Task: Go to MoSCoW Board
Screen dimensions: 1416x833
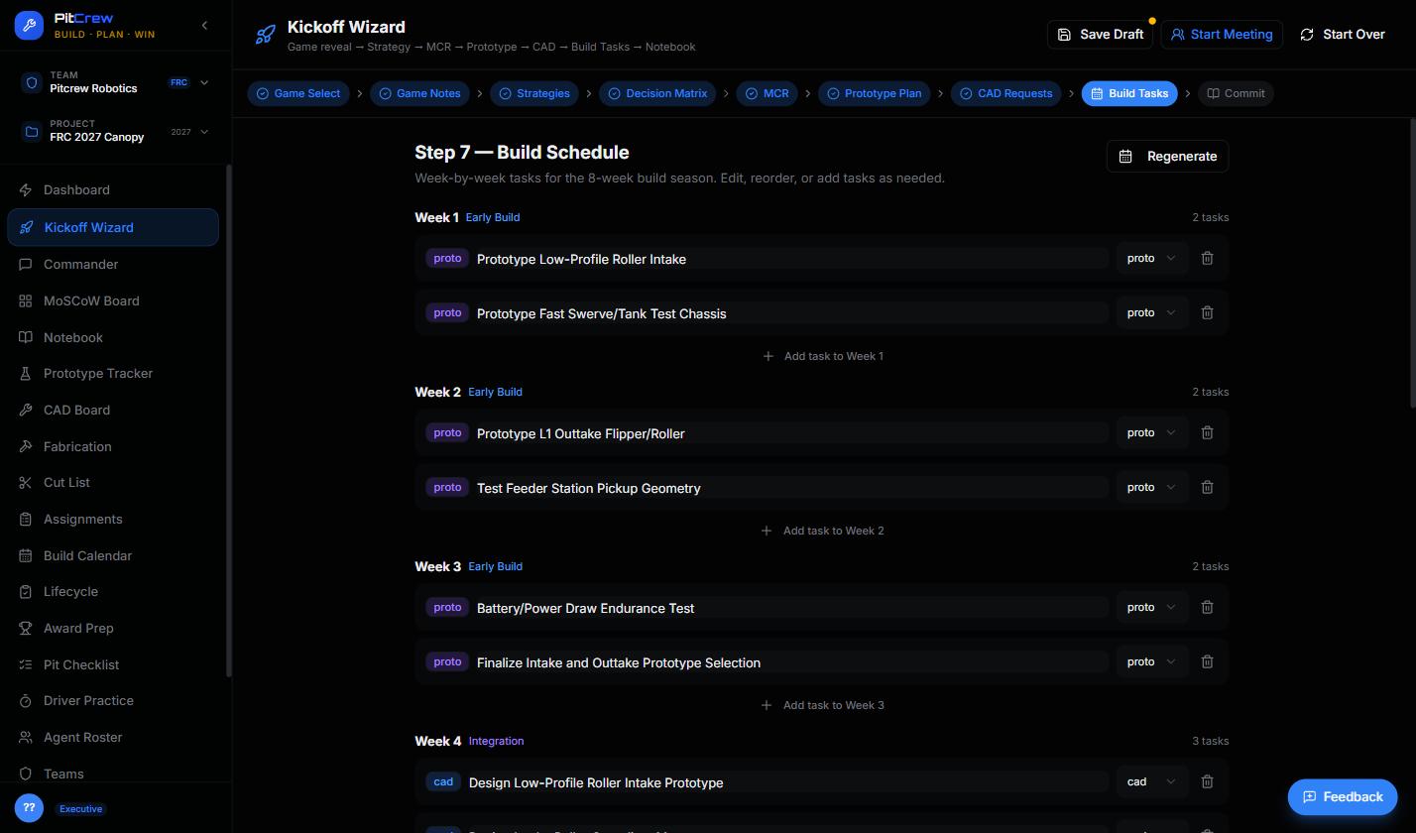Action: [113, 300]
